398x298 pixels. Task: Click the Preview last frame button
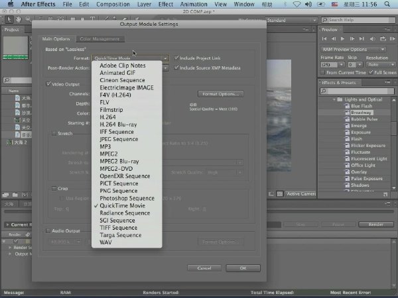click(362, 39)
